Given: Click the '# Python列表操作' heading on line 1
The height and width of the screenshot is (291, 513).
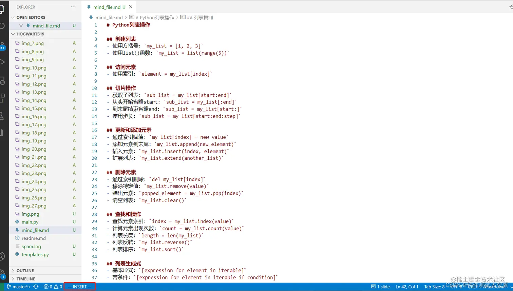Looking at the screenshot, I should click(x=128, y=25).
